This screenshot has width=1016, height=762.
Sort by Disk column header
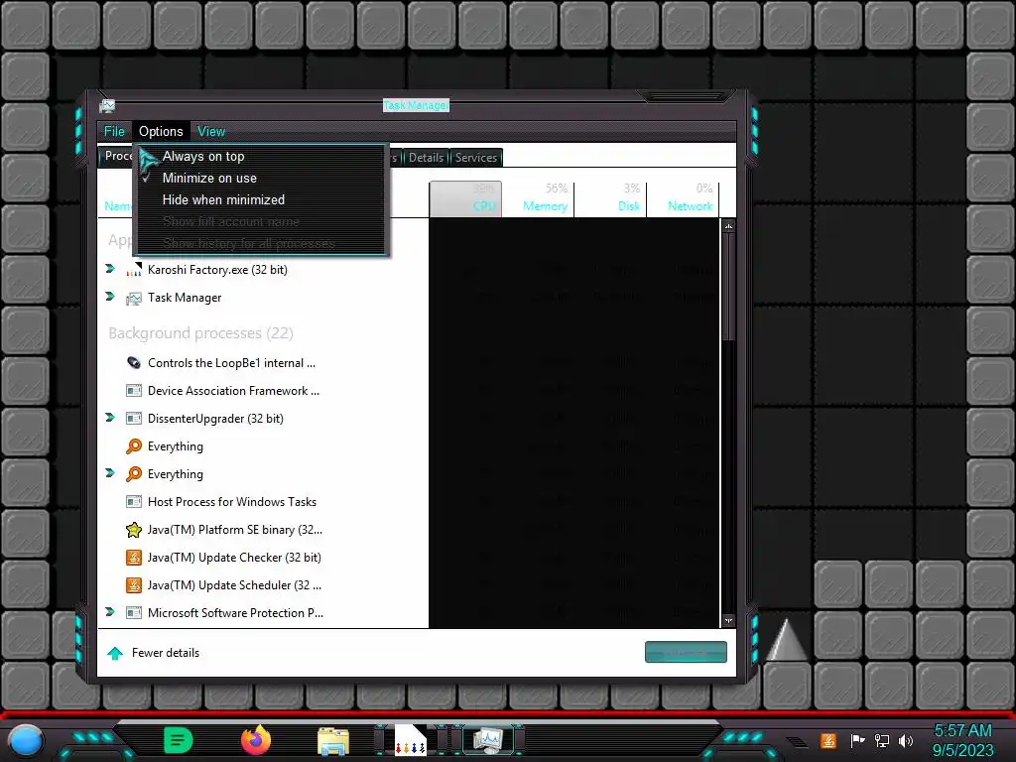611,198
